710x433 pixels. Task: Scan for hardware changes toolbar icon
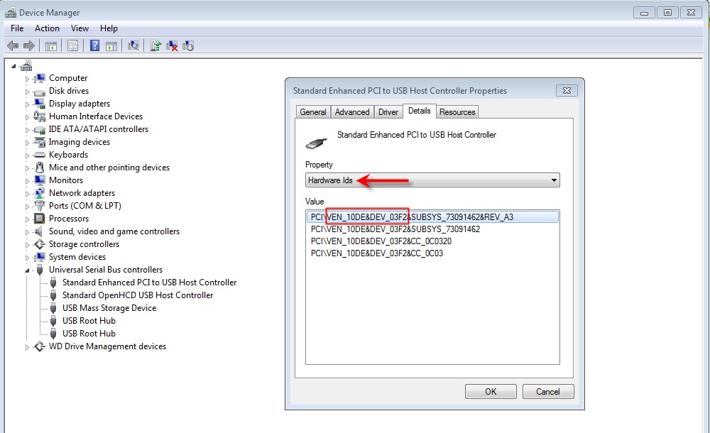pos(133,45)
